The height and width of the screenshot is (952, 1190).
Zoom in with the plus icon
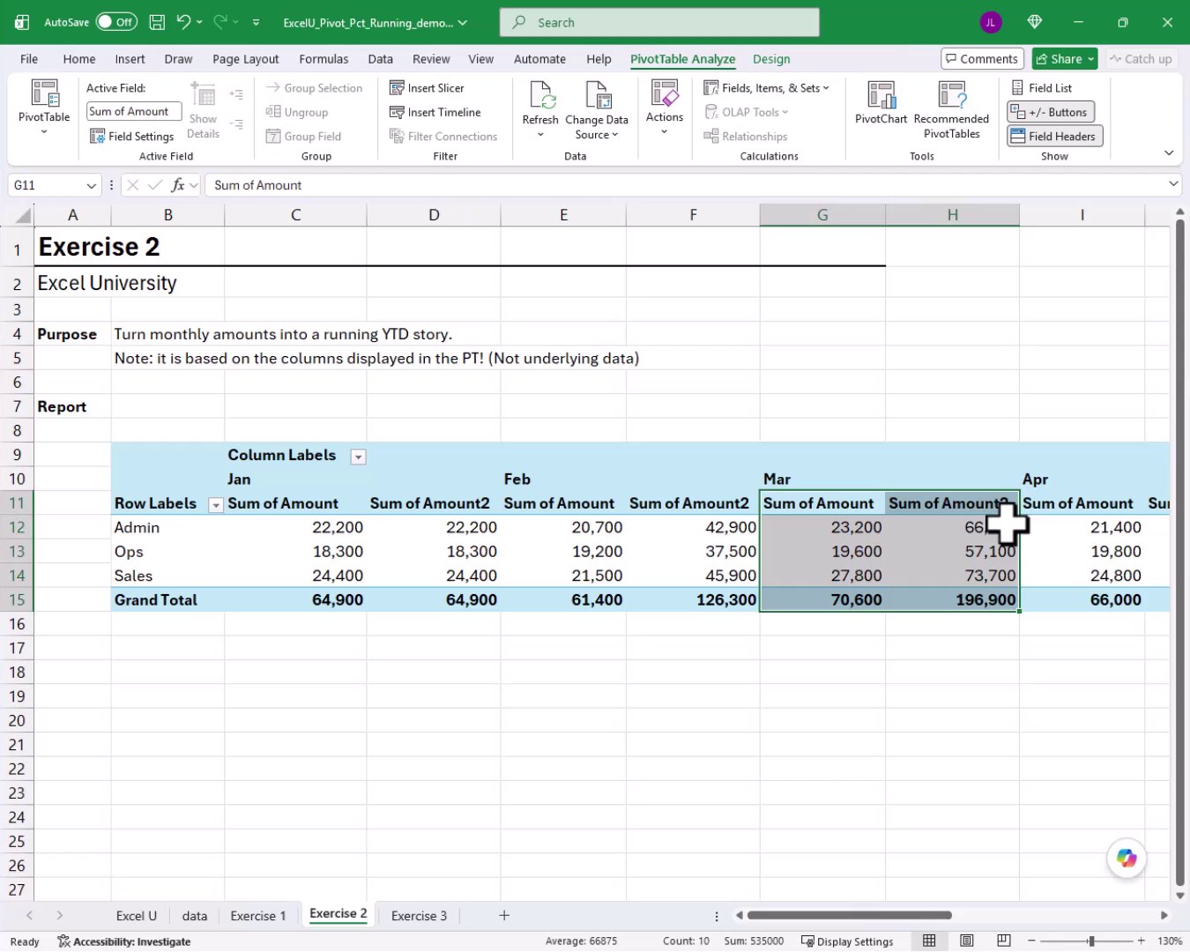pos(1141,941)
